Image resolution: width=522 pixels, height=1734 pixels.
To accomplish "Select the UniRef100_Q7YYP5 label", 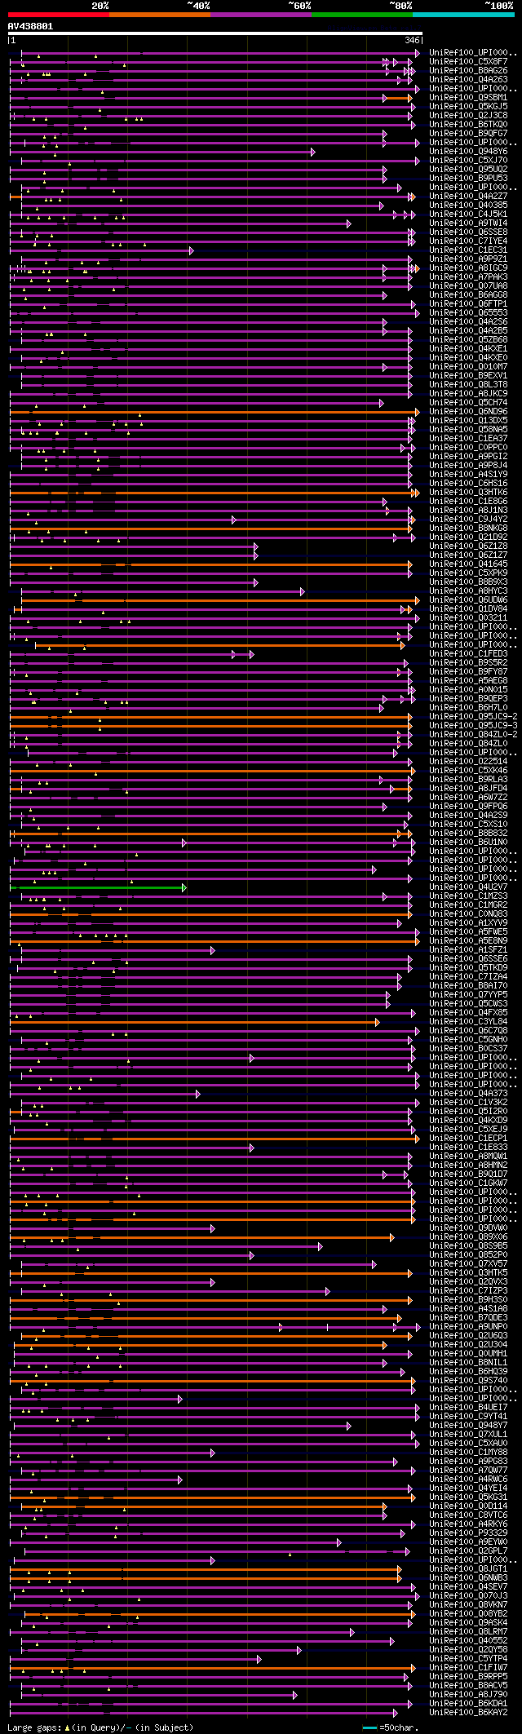I will pyautogui.click(x=468, y=994).
